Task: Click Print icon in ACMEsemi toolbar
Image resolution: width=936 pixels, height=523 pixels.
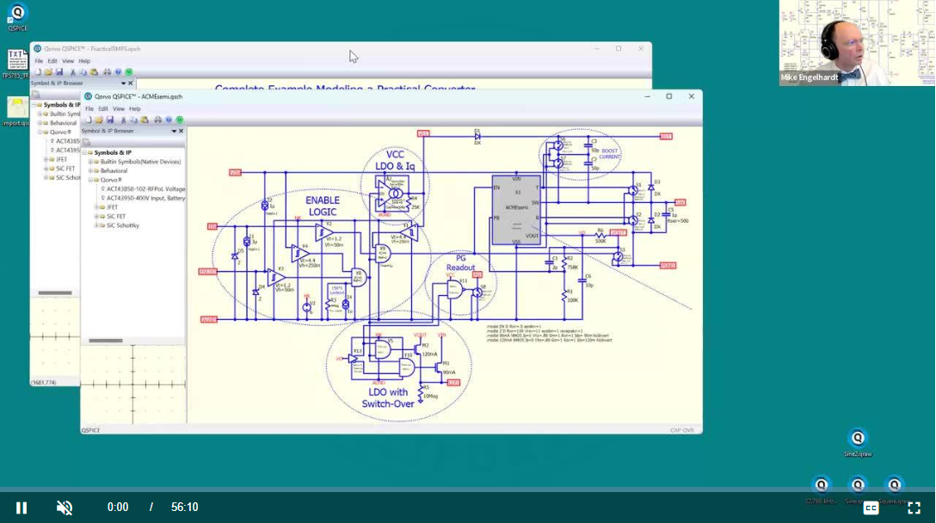Action: point(157,120)
